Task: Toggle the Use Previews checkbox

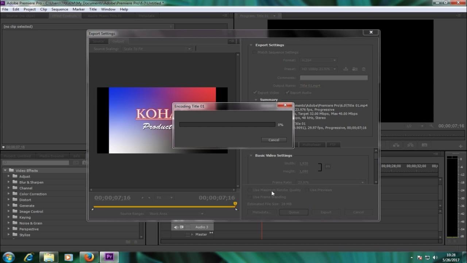Action: point(307,190)
